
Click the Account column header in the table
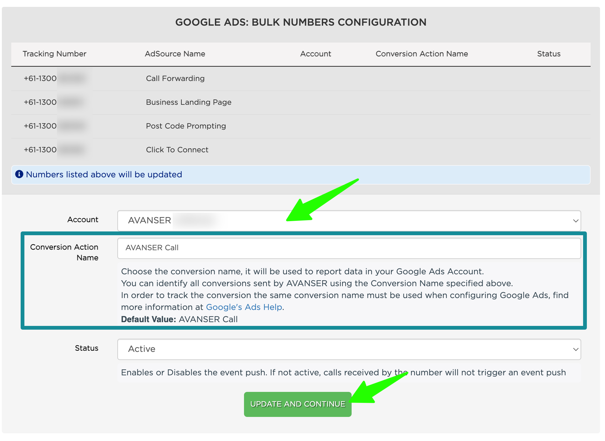[x=315, y=54]
